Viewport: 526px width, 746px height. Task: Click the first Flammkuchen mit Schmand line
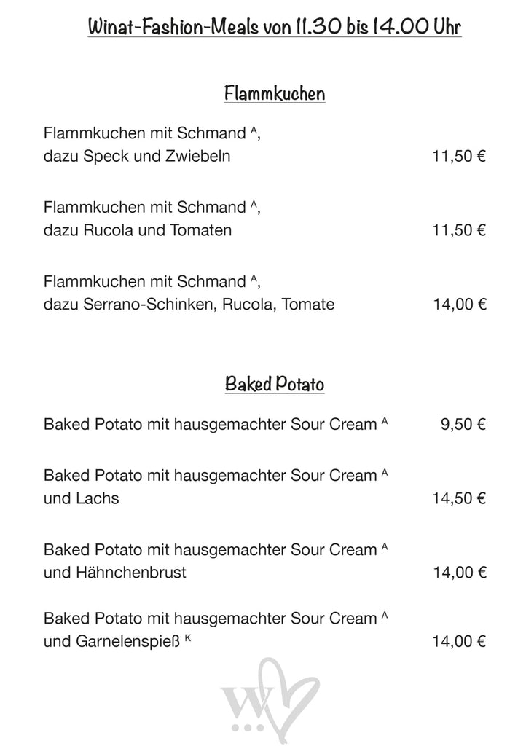click(146, 134)
